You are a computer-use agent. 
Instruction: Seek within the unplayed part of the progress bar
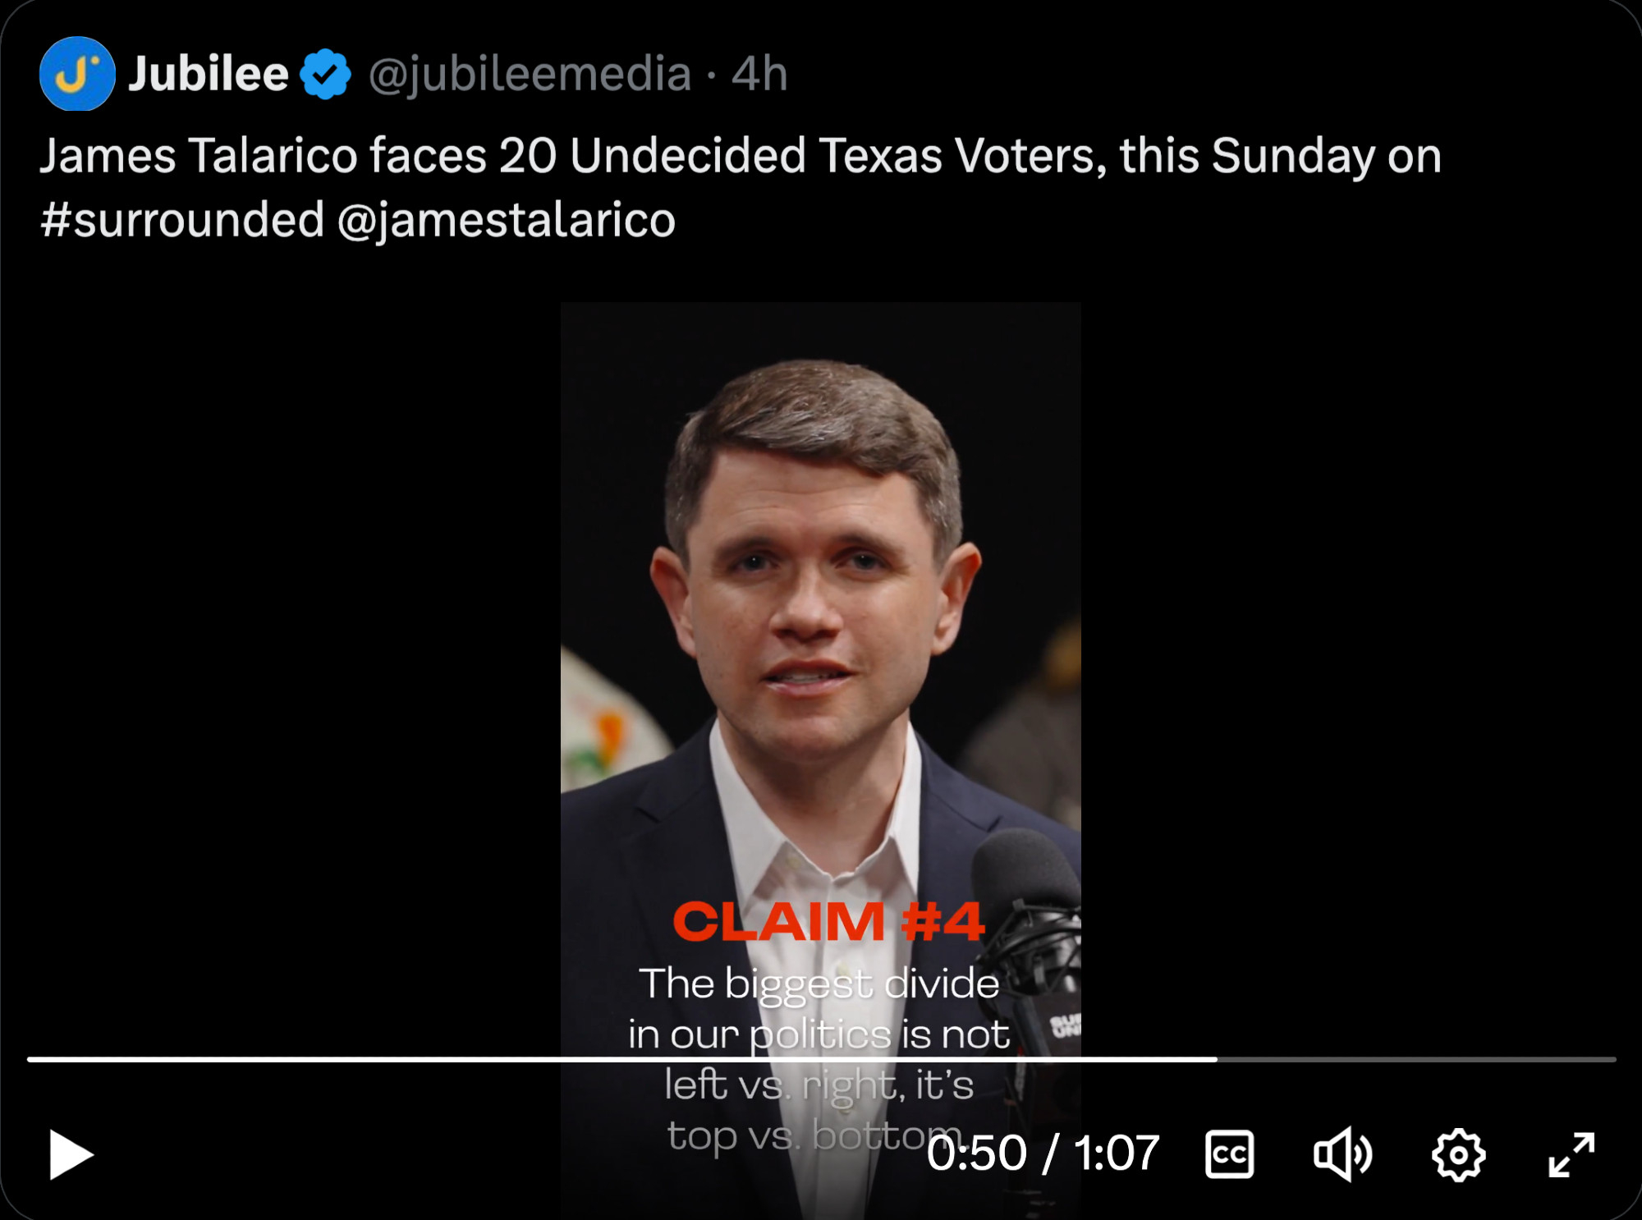(1416, 1059)
